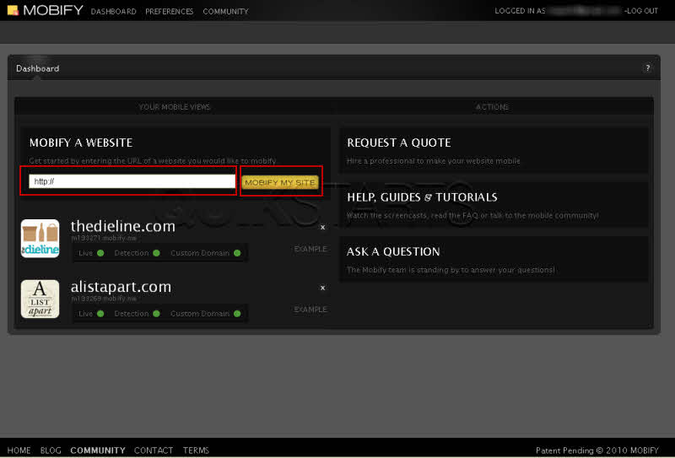The image size is (675, 458).
Task: Open the Dashboard nav item
Action: tap(113, 12)
